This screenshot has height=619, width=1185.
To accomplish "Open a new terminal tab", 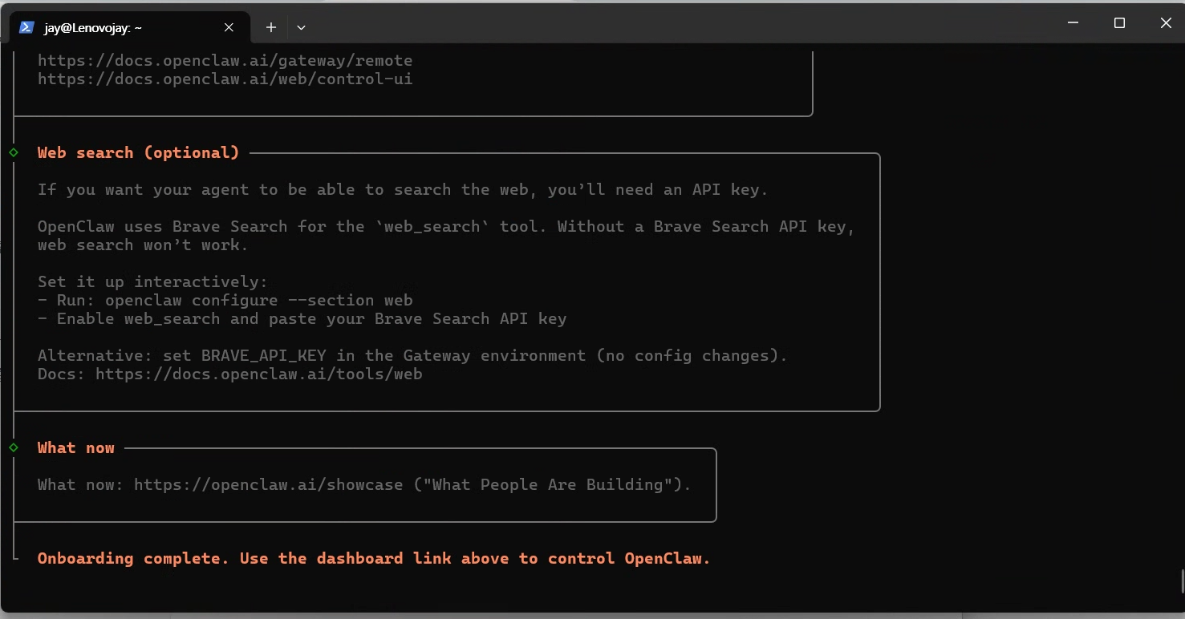I will [271, 27].
